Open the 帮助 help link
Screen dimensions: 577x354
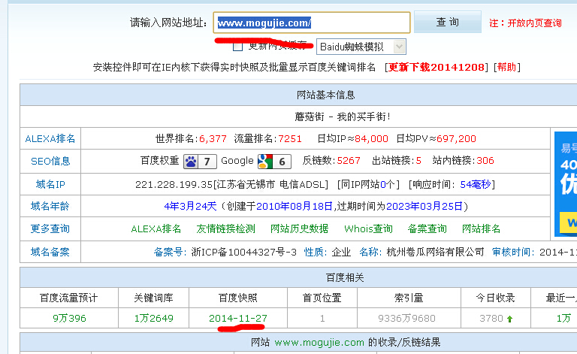(506, 68)
